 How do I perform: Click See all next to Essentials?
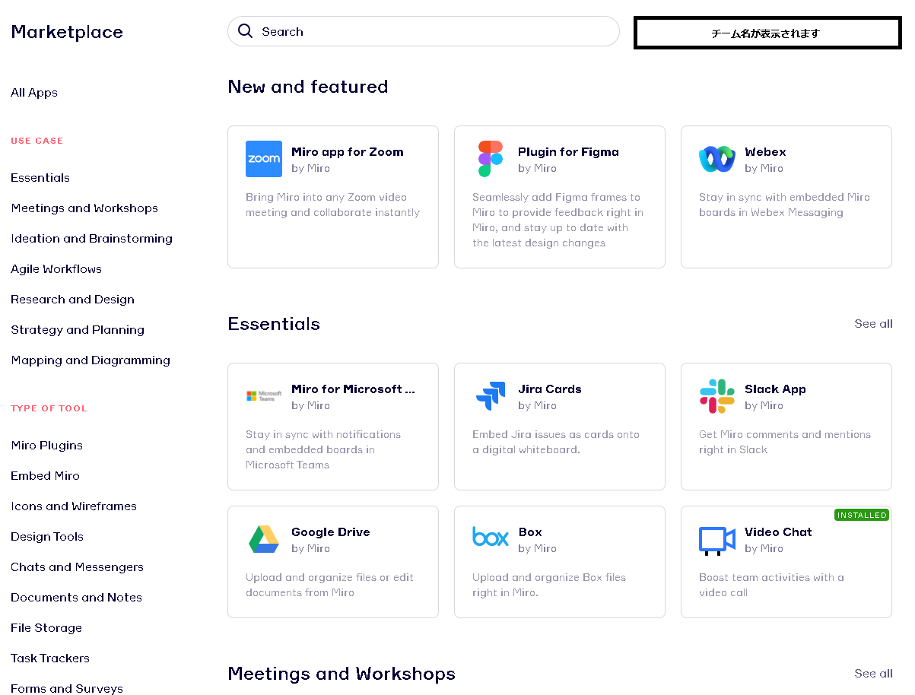pos(873,324)
